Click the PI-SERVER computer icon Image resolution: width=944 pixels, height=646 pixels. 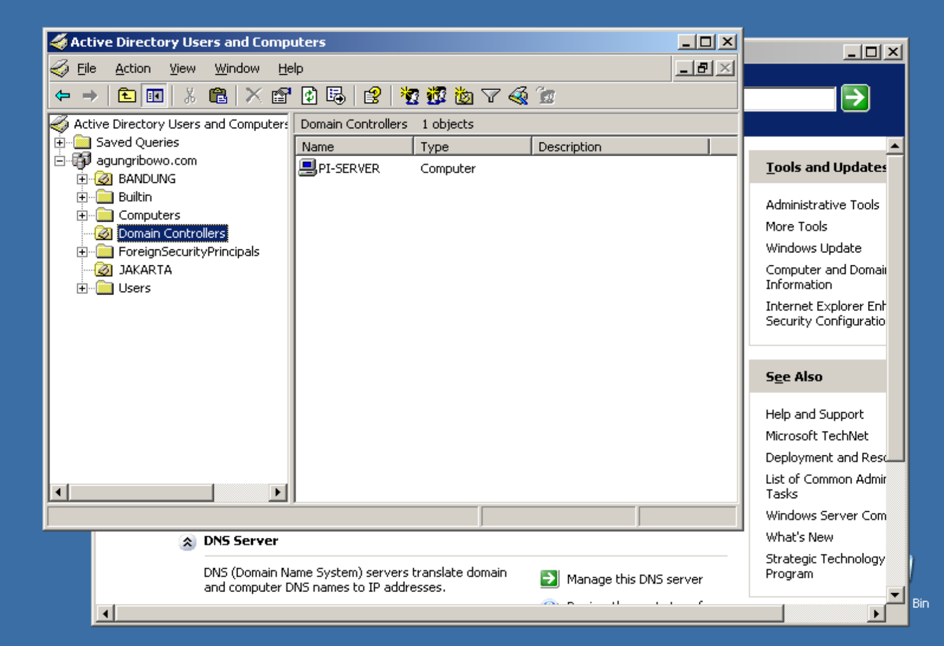307,168
